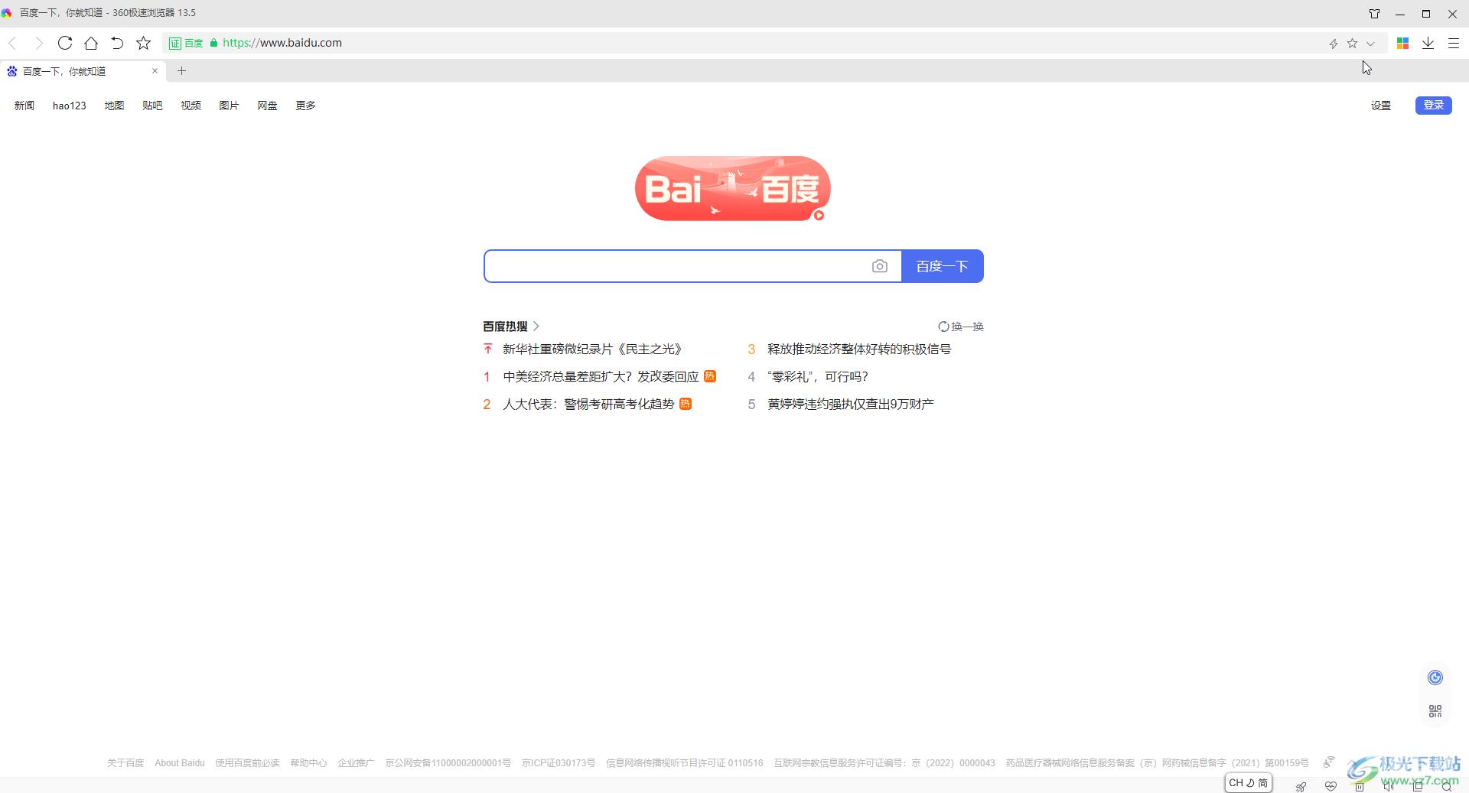The width and height of the screenshot is (1469, 793).
Task: Click the accessibility wheelchair icon in footer
Action: [x=1329, y=762]
